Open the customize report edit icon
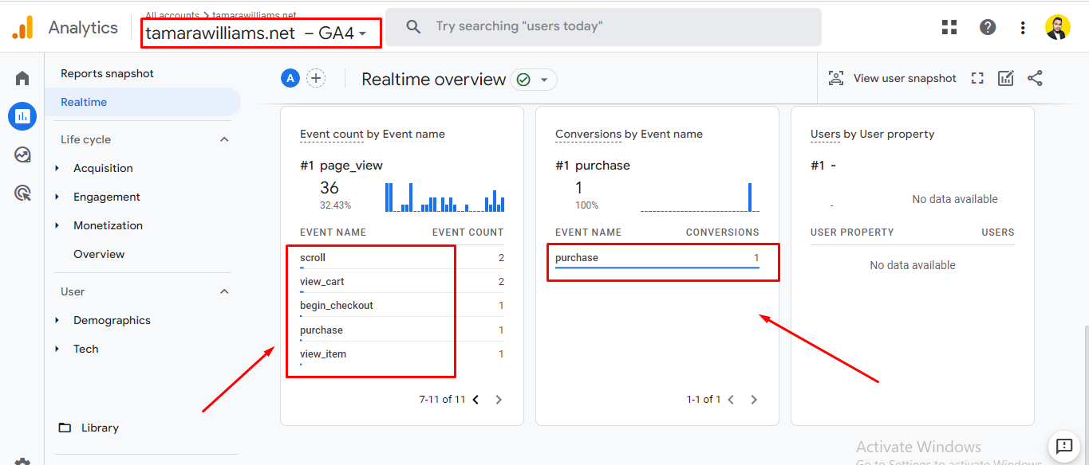The image size is (1089, 465). pyautogui.click(x=1006, y=78)
